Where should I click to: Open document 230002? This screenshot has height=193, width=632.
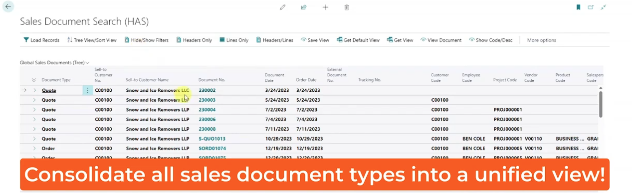(x=207, y=90)
